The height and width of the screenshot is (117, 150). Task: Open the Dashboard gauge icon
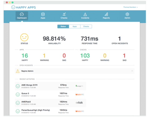tap(22, 14)
